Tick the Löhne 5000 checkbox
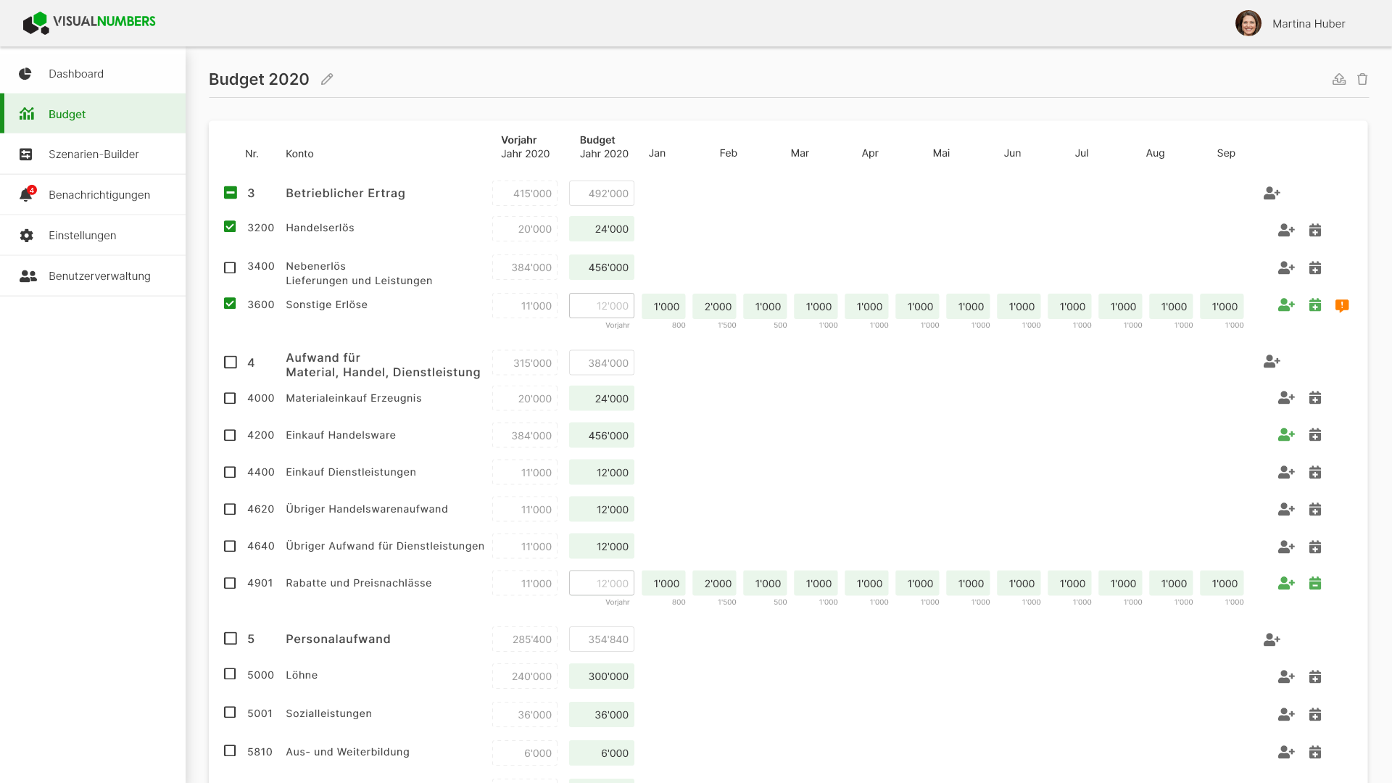 pyautogui.click(x=230, y=674)
